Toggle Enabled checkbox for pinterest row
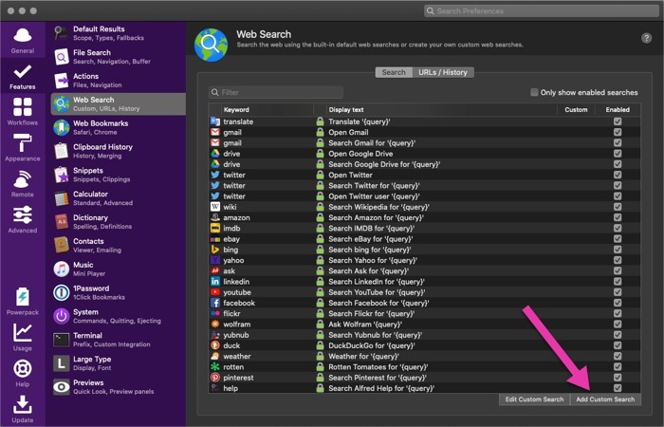This screenshot has width=664, height=427. 618,378
